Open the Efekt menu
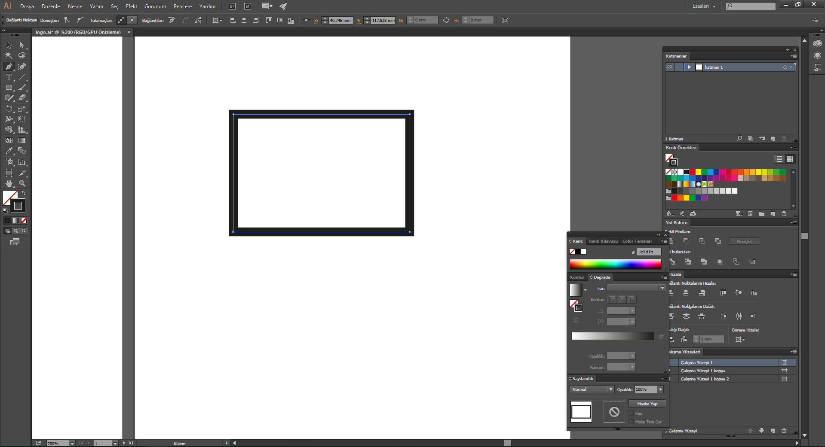The image size is (825, 447). pyautogui.click(x=132, y=6)
